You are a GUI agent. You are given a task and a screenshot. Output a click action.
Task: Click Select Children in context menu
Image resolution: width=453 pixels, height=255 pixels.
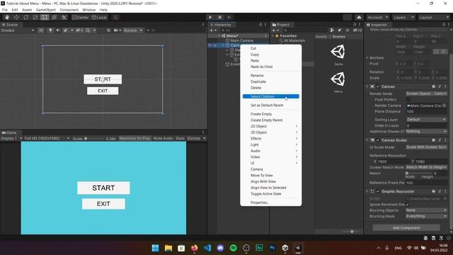click(271, 96)
